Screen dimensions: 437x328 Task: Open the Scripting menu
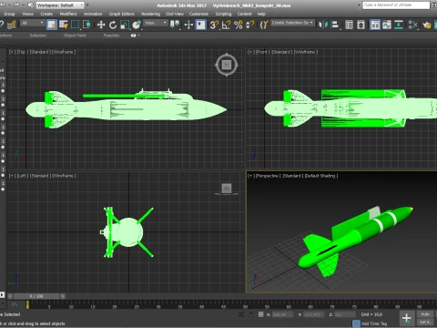(223, 14)
